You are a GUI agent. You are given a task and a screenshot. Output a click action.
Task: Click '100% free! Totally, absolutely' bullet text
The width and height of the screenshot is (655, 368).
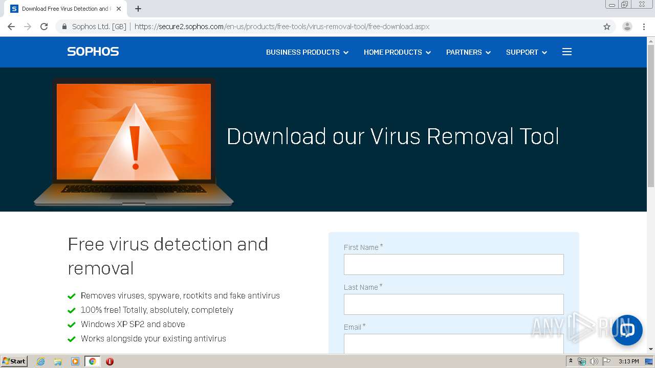coord(157,310)
